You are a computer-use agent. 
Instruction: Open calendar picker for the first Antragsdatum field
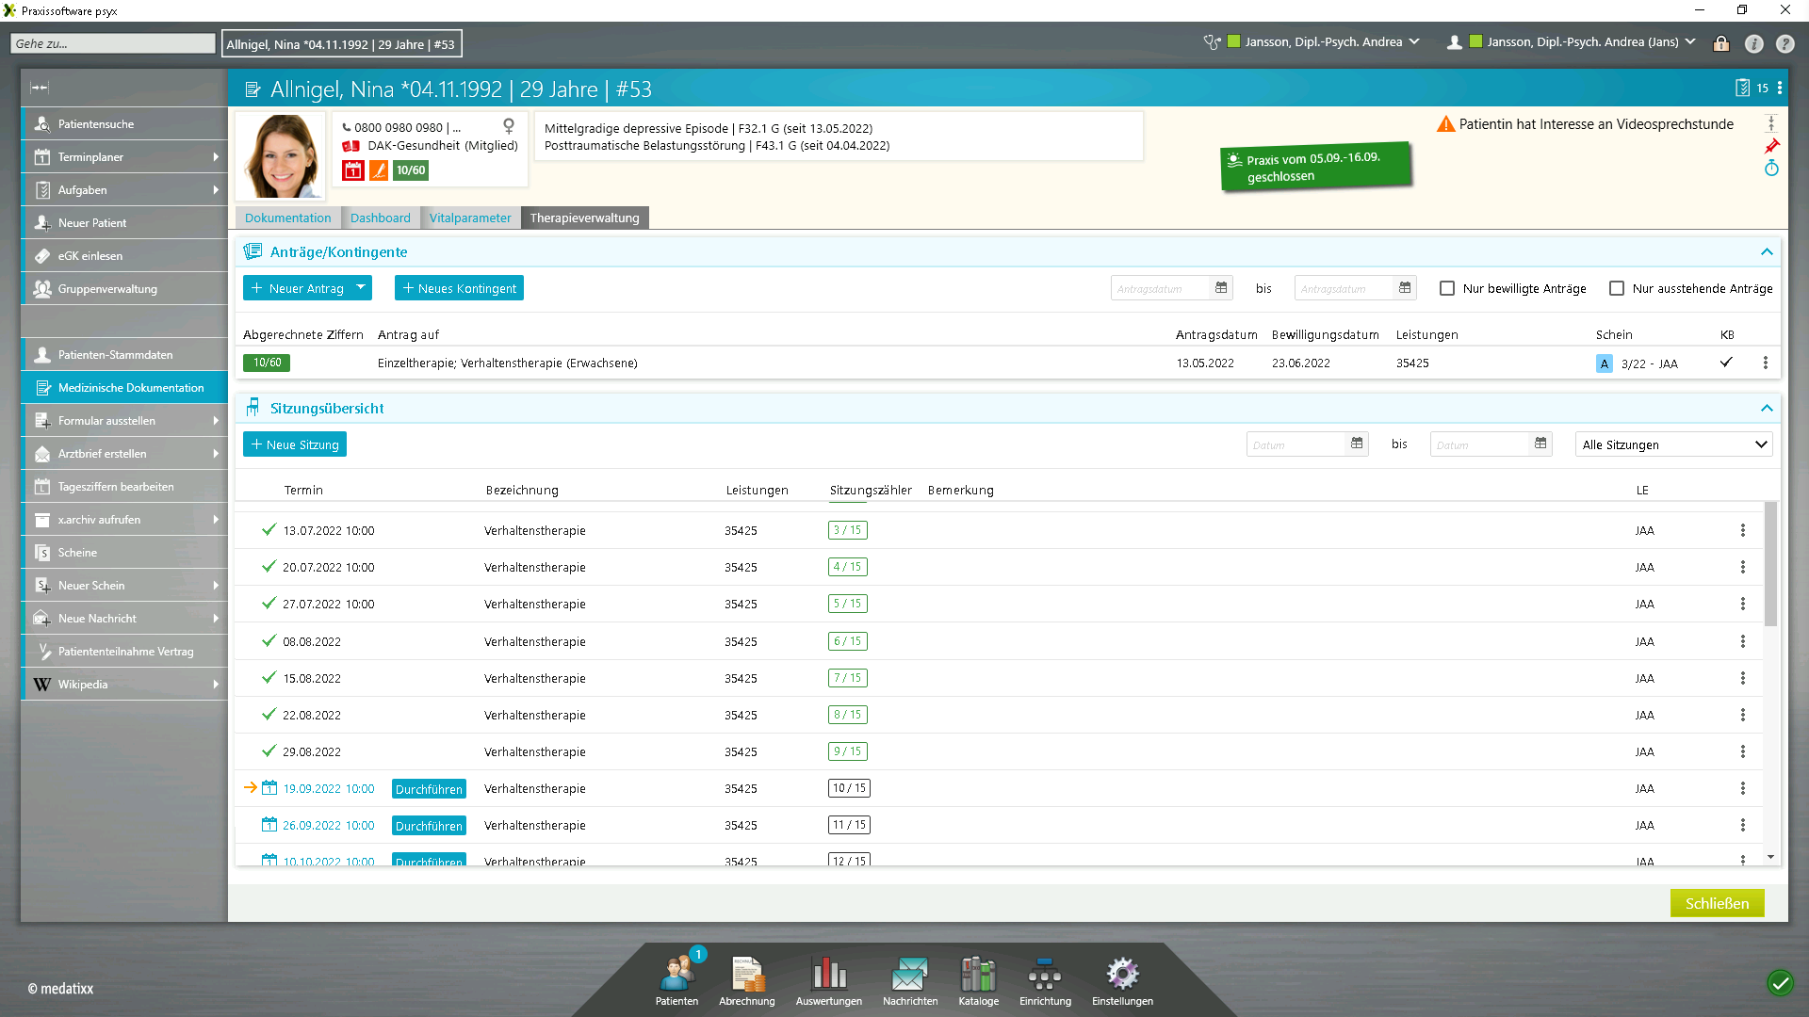coord(1221,288)
